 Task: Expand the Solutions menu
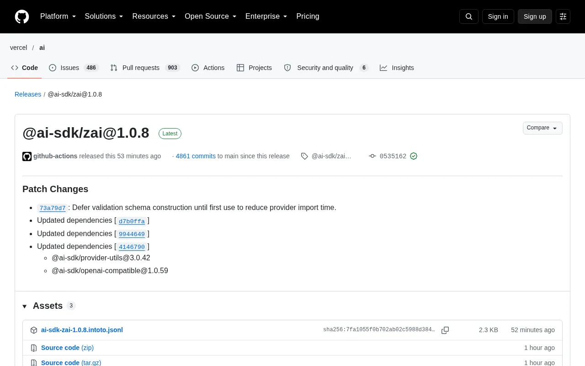[x=104, y=16]
